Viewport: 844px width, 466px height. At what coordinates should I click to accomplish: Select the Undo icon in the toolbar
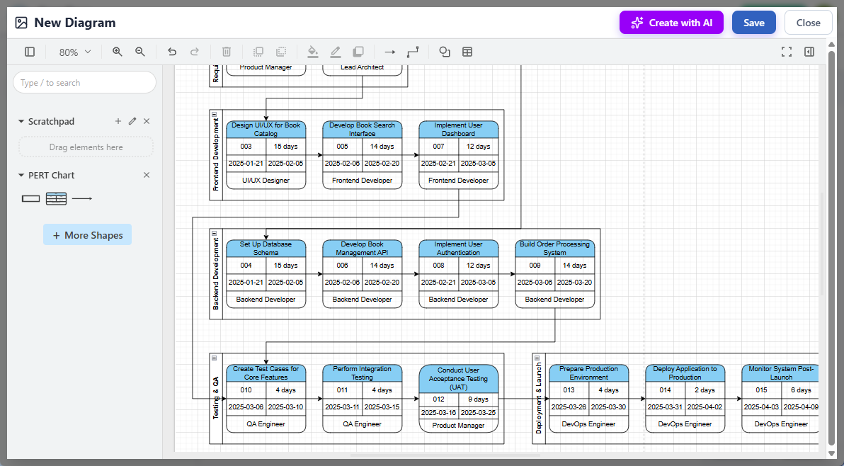(172, 52)
